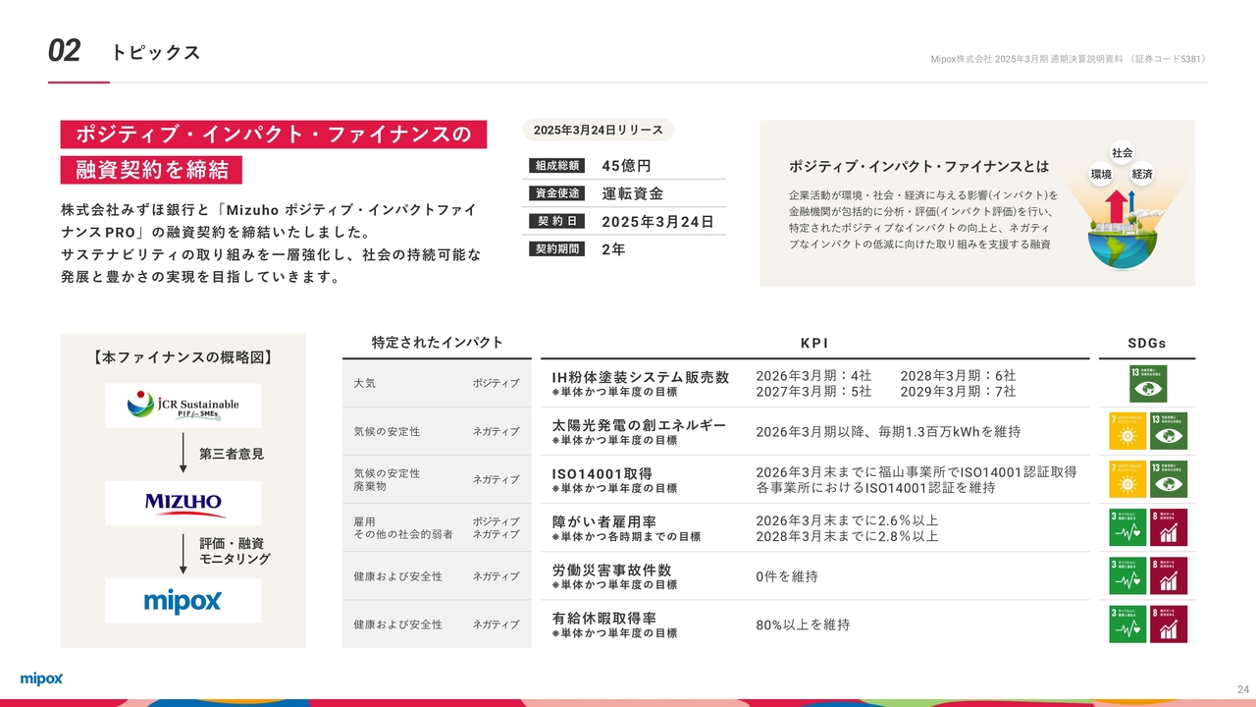1256x707 pixels.
Task: Click the トピックス slide title
Action: pos(156,53)
